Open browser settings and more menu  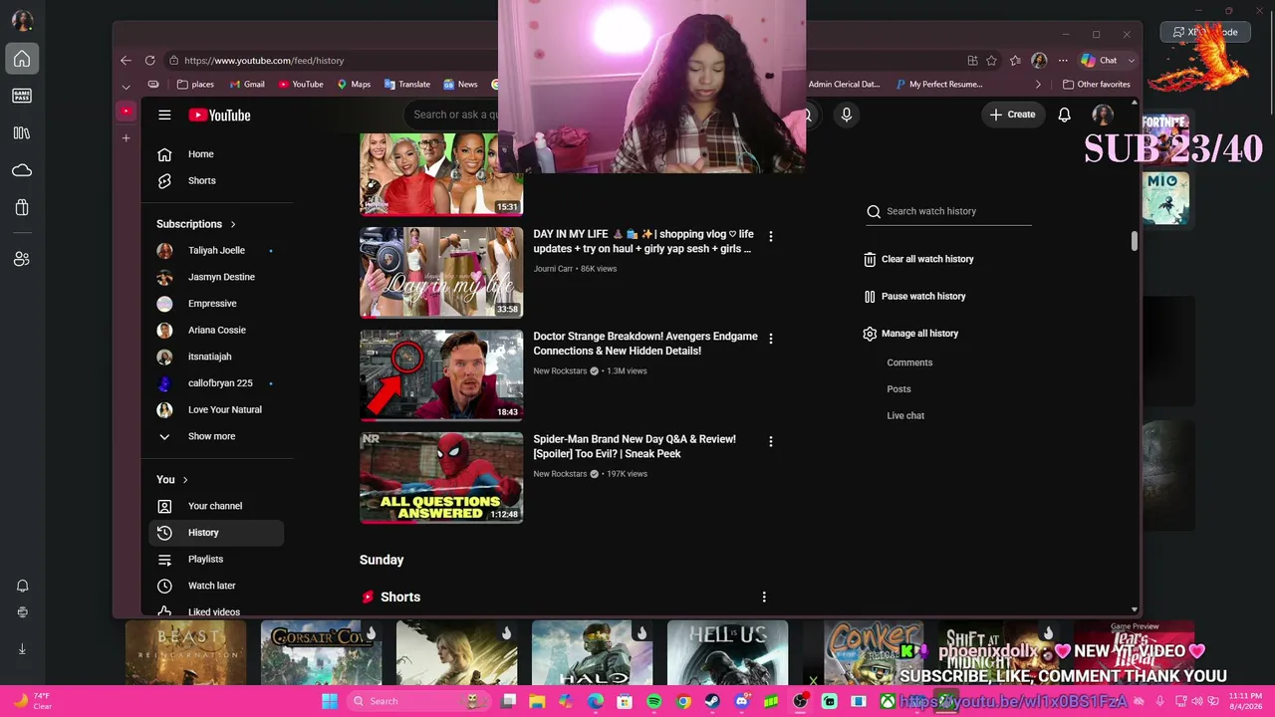tap(1063, 60)
